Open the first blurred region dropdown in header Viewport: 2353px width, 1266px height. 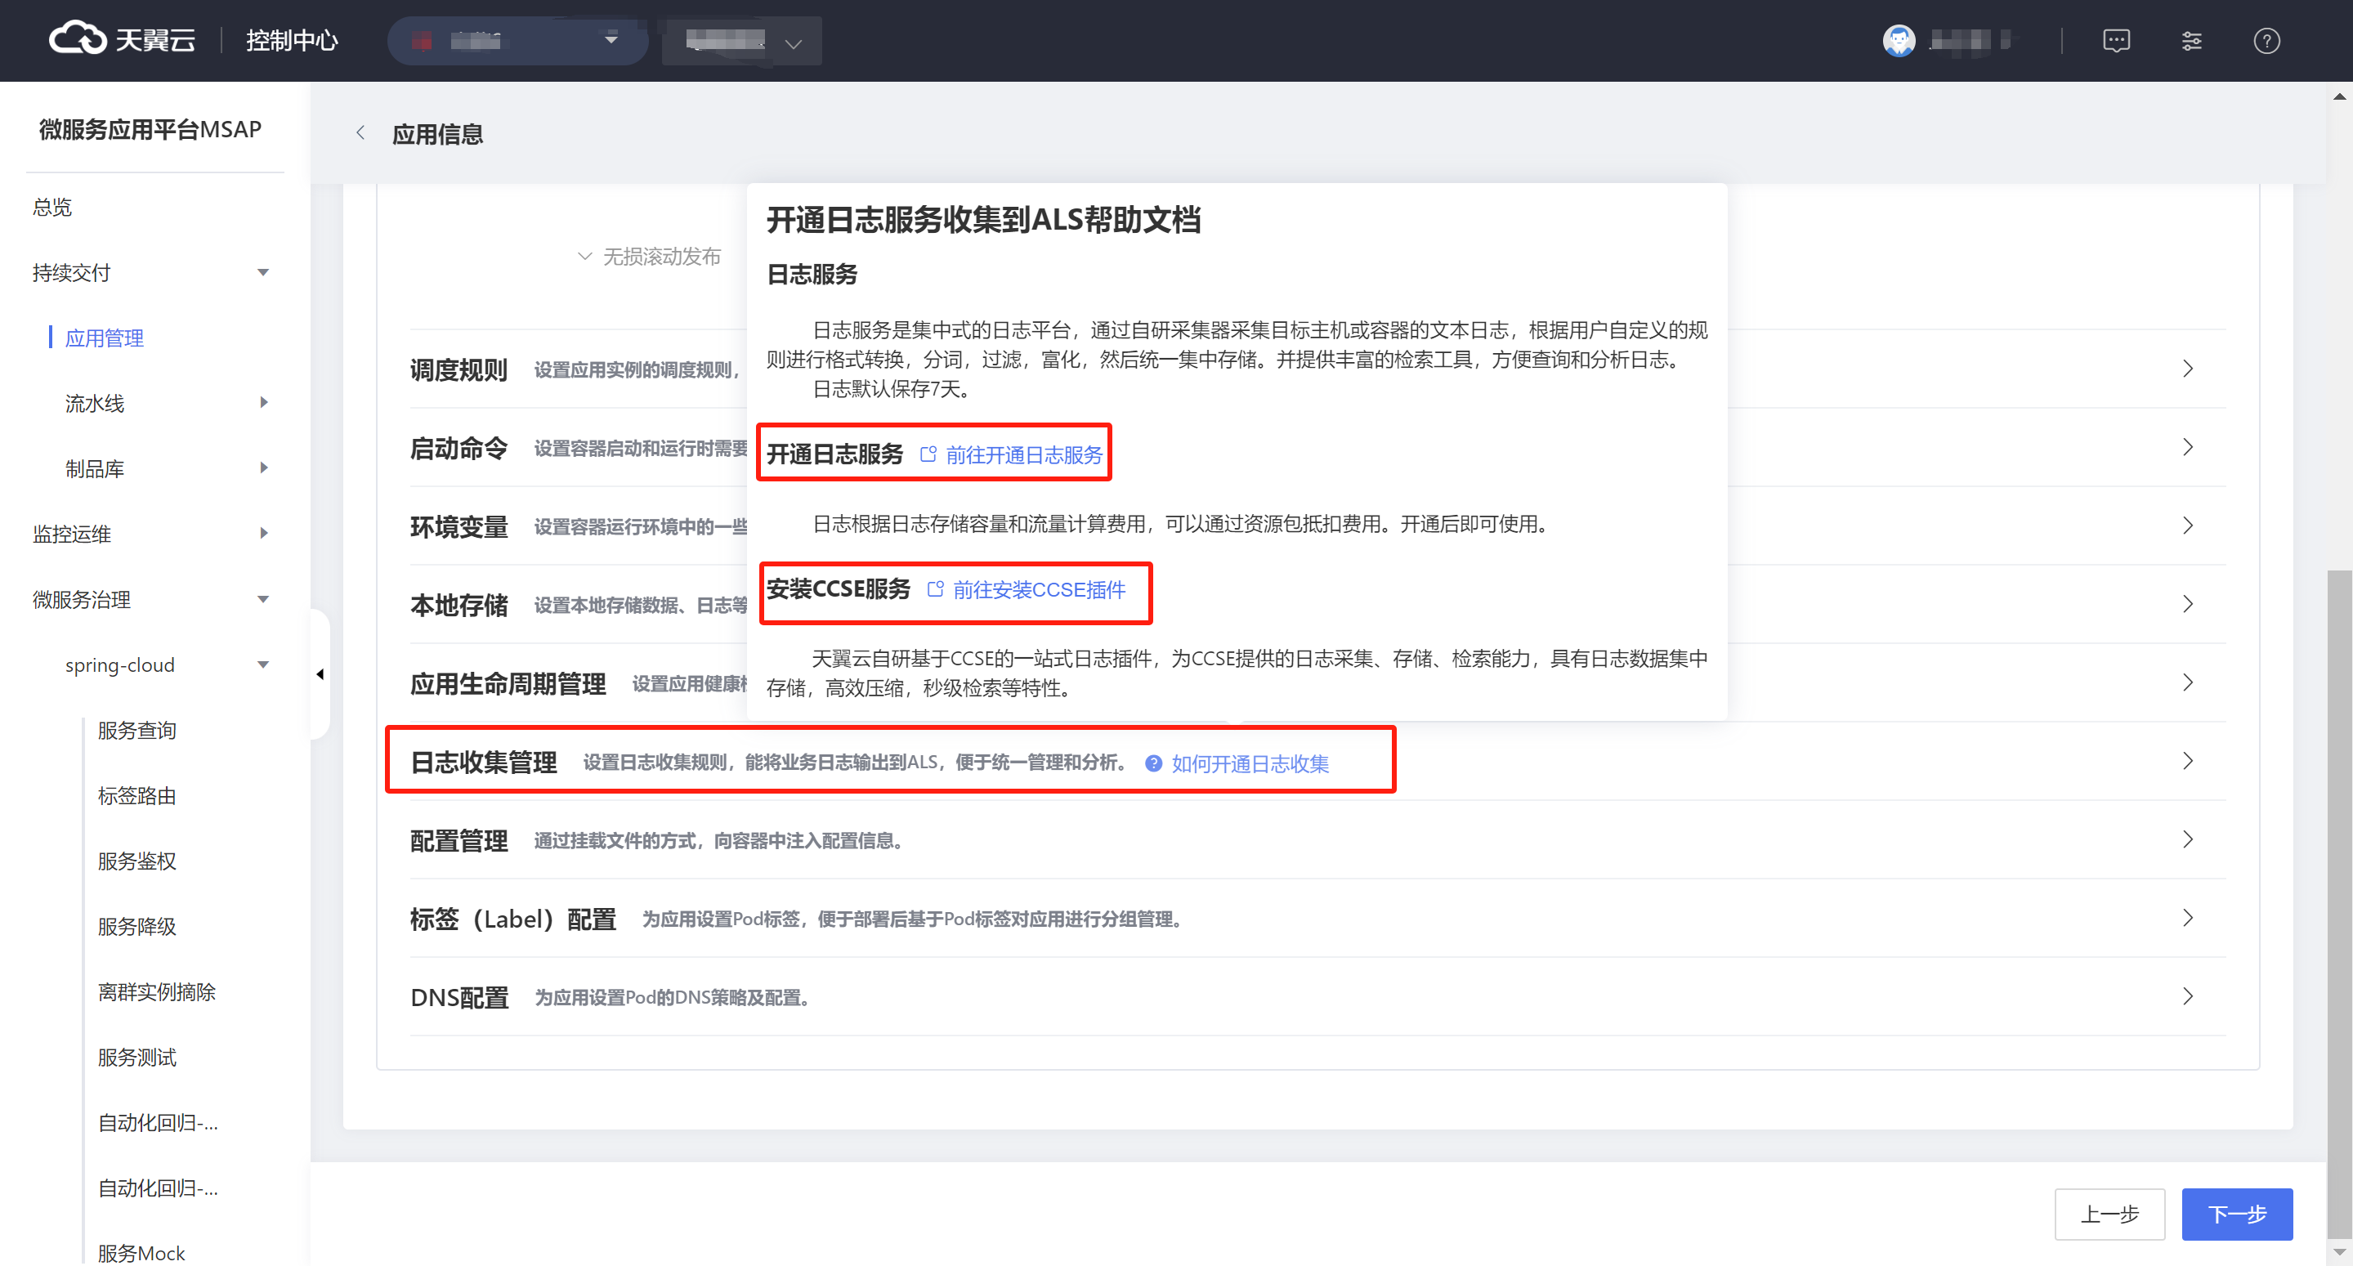[x=517, y=40]
